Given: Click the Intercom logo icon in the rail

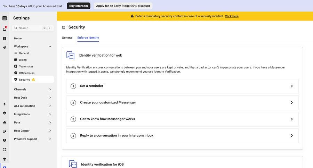Looking at the screenshot, I should [5, 18].
